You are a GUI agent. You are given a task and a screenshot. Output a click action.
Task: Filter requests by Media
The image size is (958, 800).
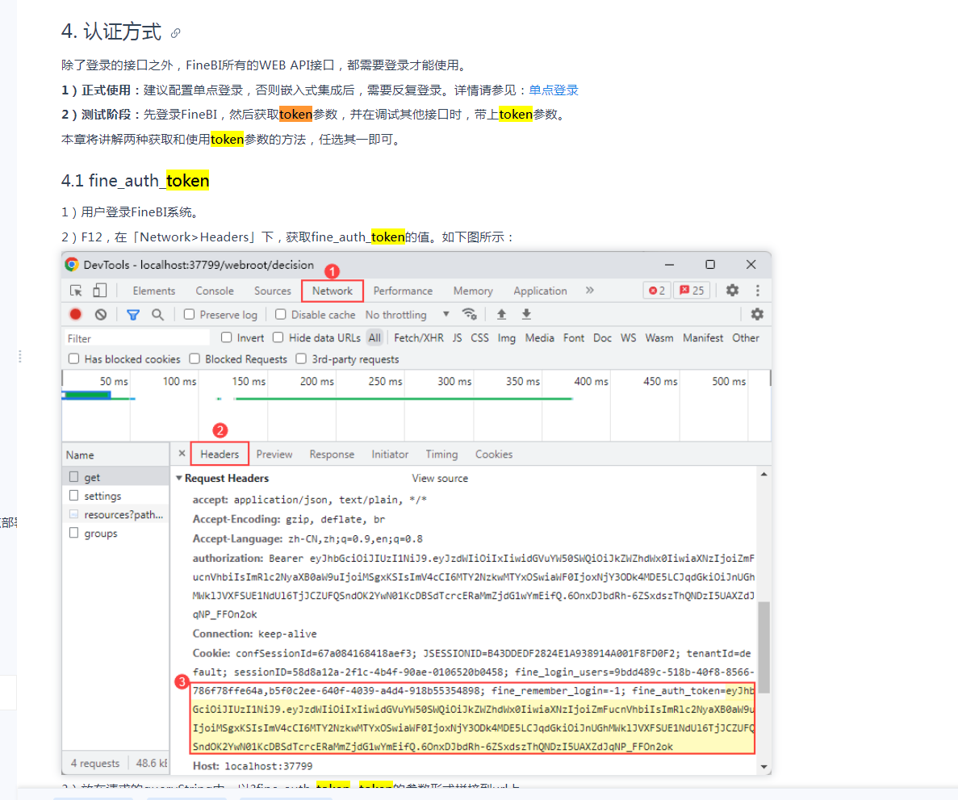coord(539,338)
